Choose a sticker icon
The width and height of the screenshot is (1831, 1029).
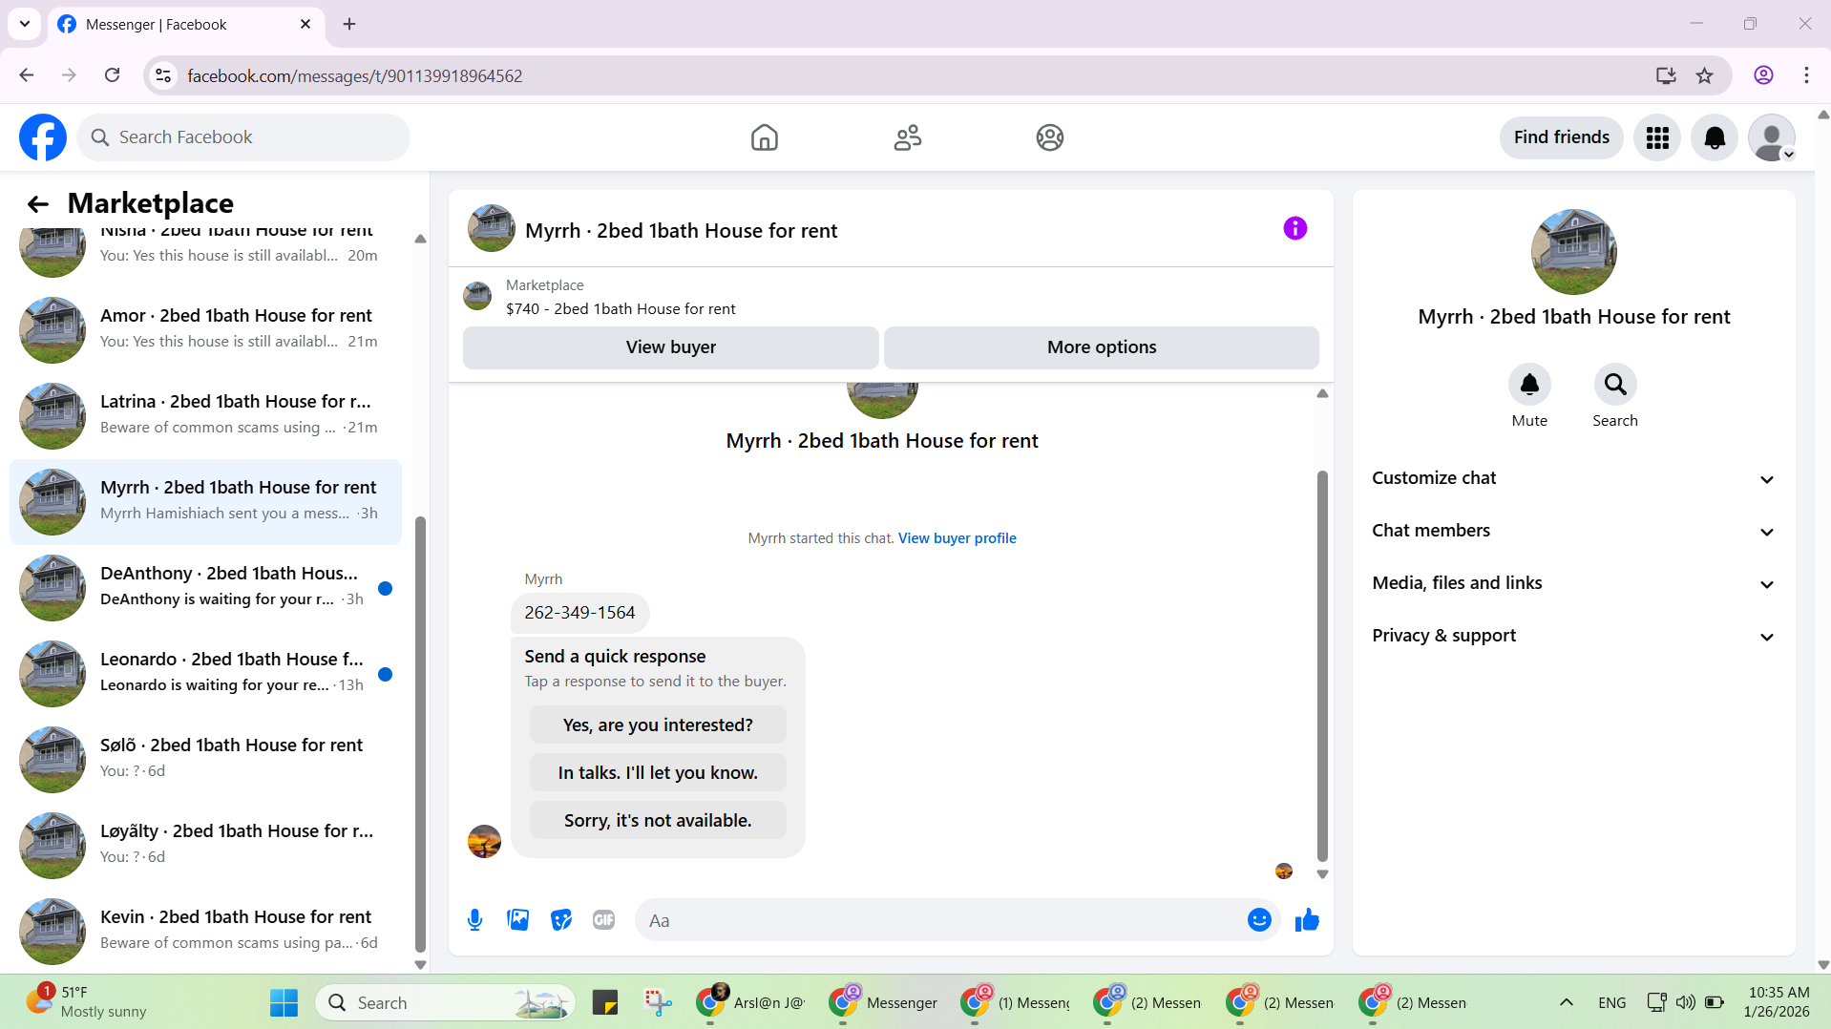coord(561,920)
